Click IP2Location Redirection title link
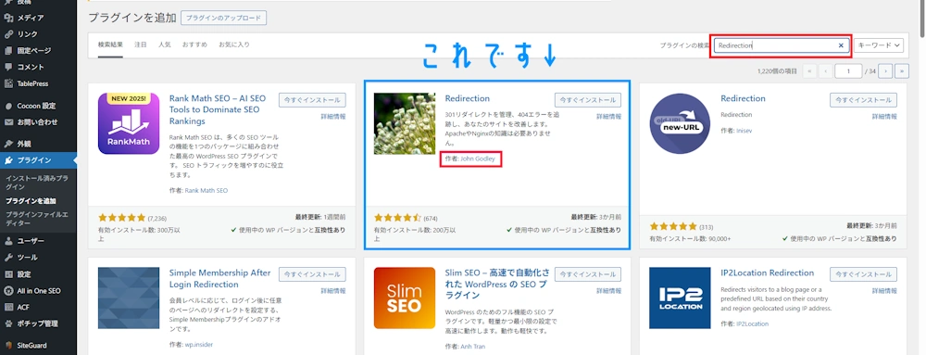926x355 pixels. (767, 273)
